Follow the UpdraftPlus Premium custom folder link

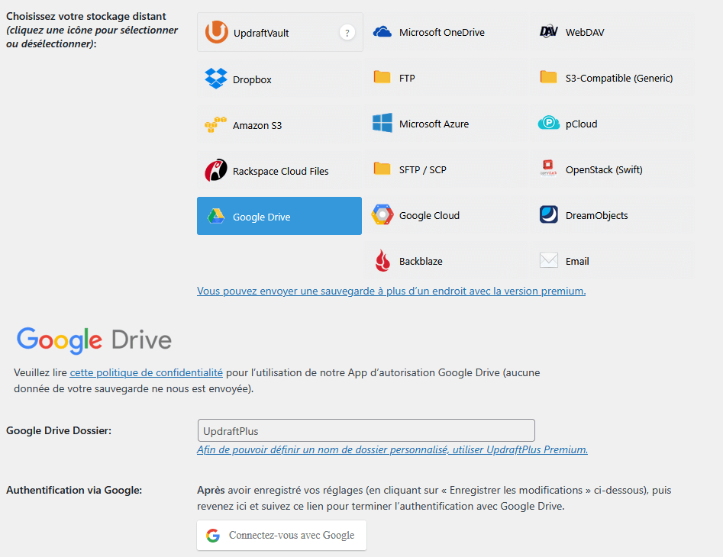[x=392, y=449]
